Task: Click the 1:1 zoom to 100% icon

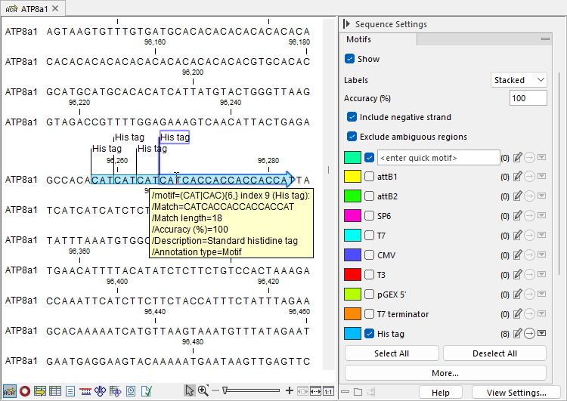Action: pos(328,391)
